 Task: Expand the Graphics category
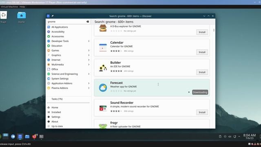pos(89,55)
